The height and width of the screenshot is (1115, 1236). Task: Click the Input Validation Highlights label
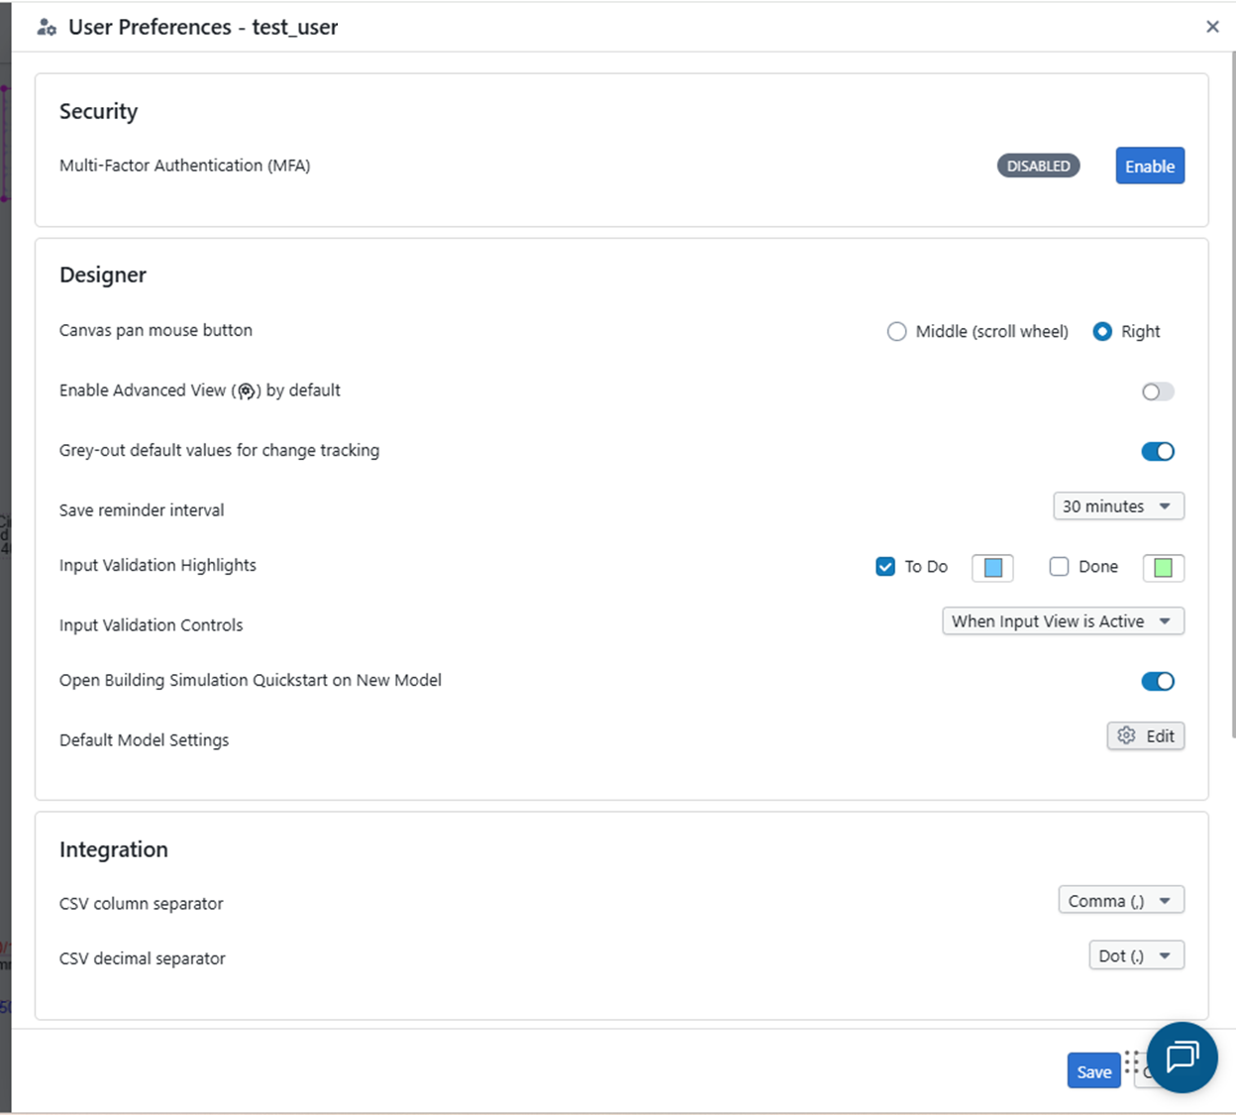click(157, 565)
